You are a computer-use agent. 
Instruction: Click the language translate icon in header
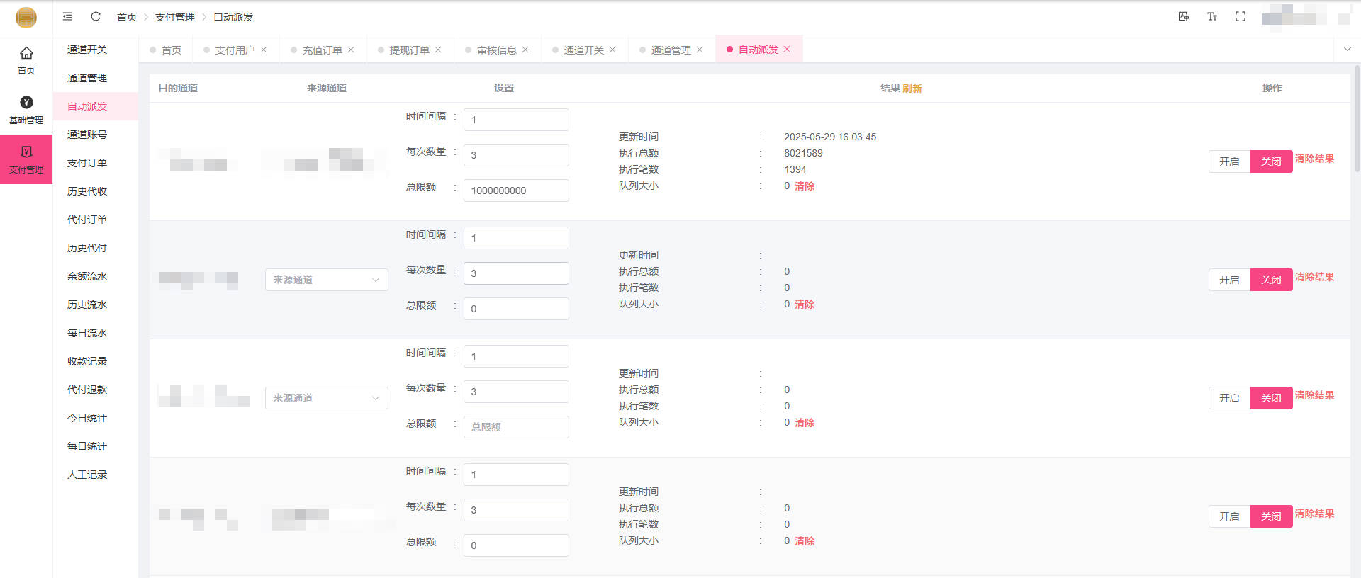coord(1183,16)
